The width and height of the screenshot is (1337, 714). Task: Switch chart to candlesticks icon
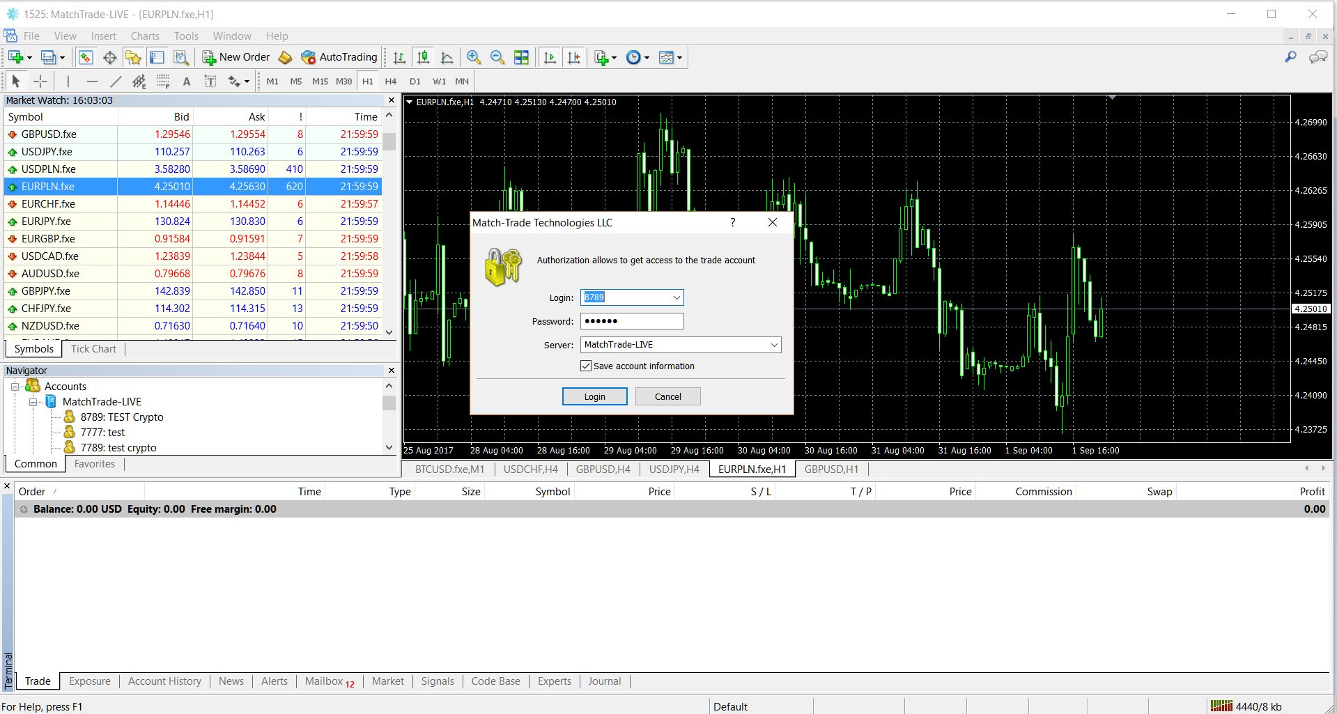pyautogui.click(x=423, y=57)
